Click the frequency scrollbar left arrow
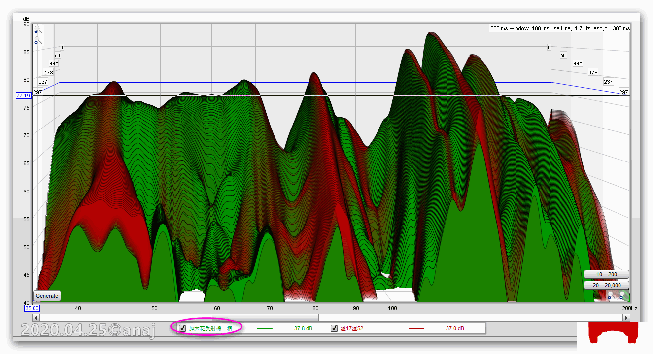 [x=37, y=318]
